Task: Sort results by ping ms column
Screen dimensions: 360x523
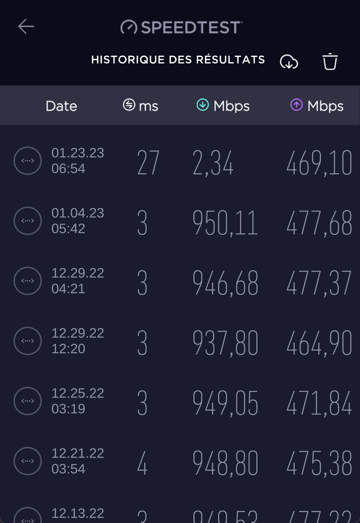Action: coord(140,105)
